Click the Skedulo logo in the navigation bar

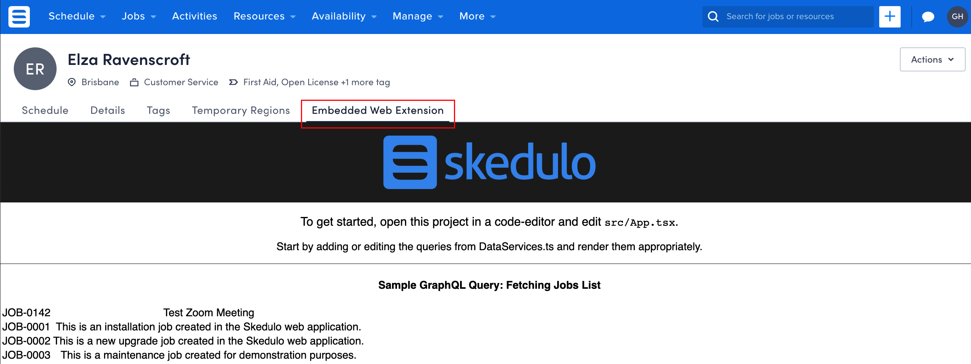(x=19, y=16)
